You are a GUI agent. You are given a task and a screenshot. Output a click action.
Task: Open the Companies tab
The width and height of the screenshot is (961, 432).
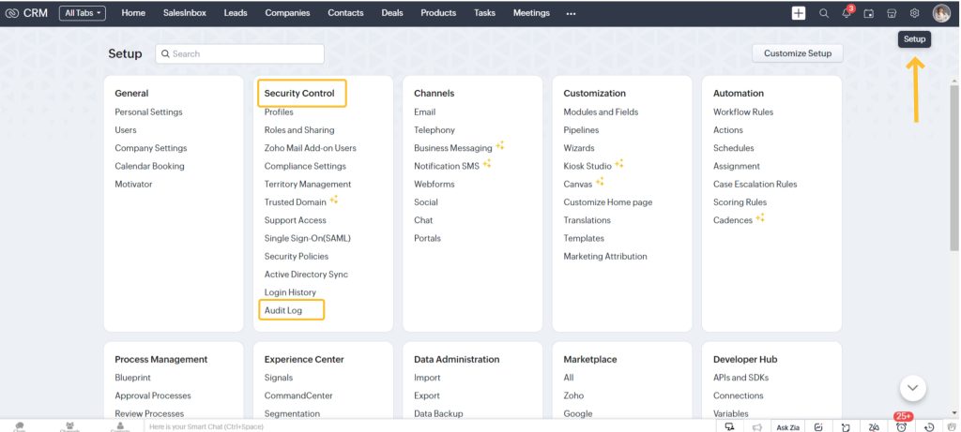pyautogui.click(x=287, y=13)
